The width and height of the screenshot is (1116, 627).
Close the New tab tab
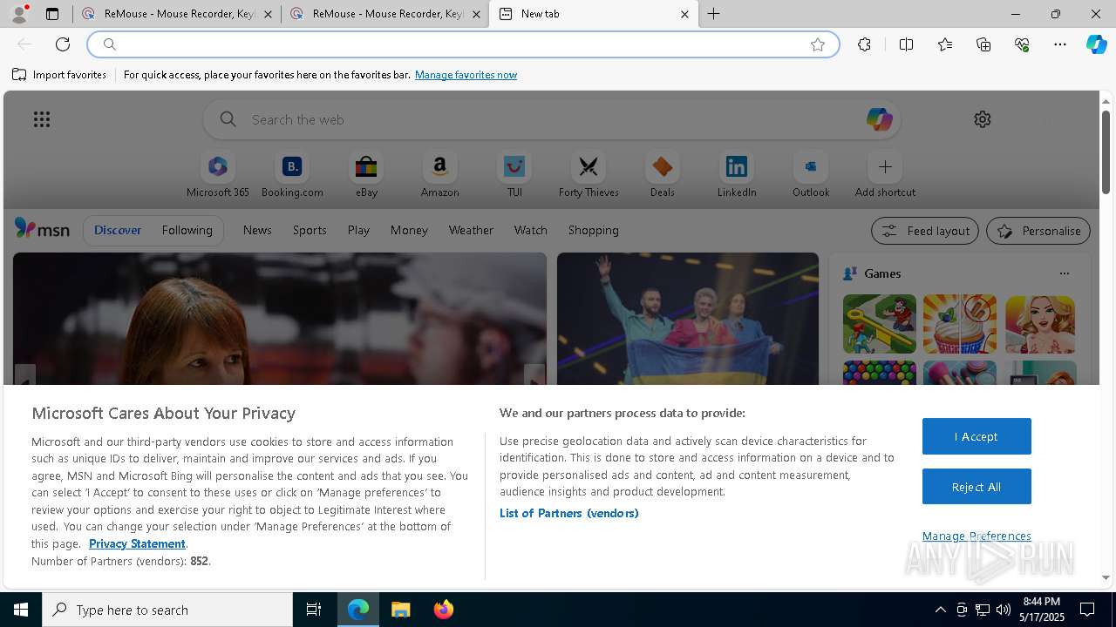[684, 14]
